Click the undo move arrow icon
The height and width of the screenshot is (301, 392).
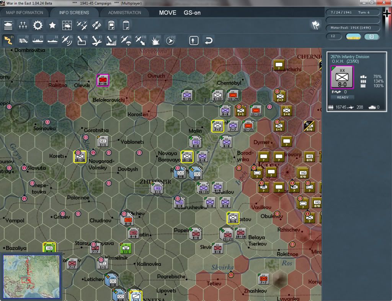click(x=209, y=41)
